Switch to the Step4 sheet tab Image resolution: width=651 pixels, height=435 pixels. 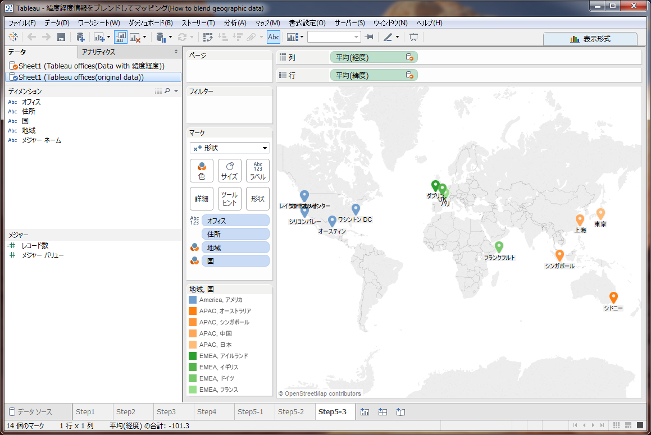click(207, 412)
